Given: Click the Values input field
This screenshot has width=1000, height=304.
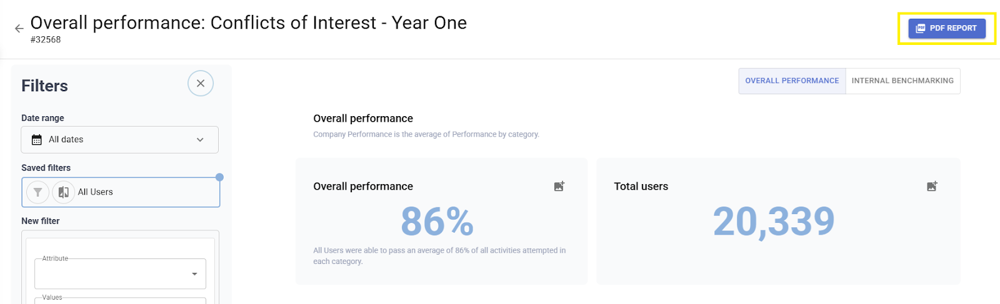Looking at the screenshot, I should coord(120,300).
